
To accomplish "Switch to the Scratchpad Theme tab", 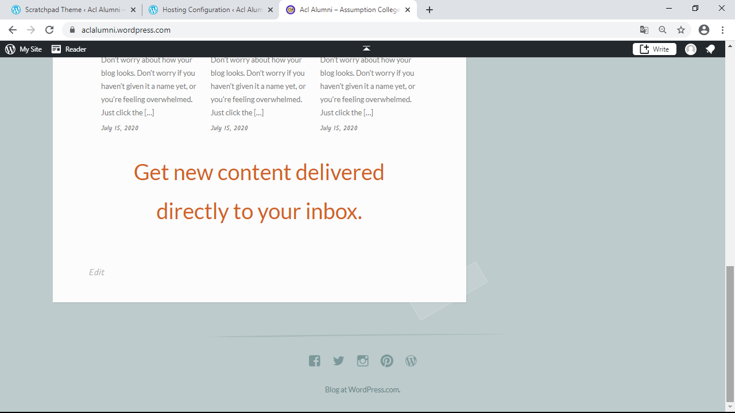I will point(72,10).
